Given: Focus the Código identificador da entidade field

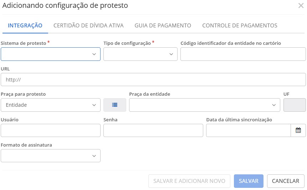Looking at the screenshot, I should [x=243, y=54].
